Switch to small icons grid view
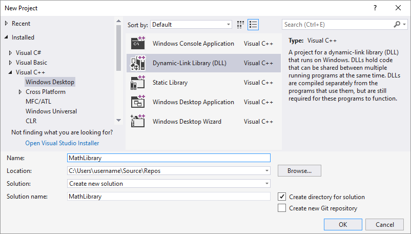 point(241,25)
